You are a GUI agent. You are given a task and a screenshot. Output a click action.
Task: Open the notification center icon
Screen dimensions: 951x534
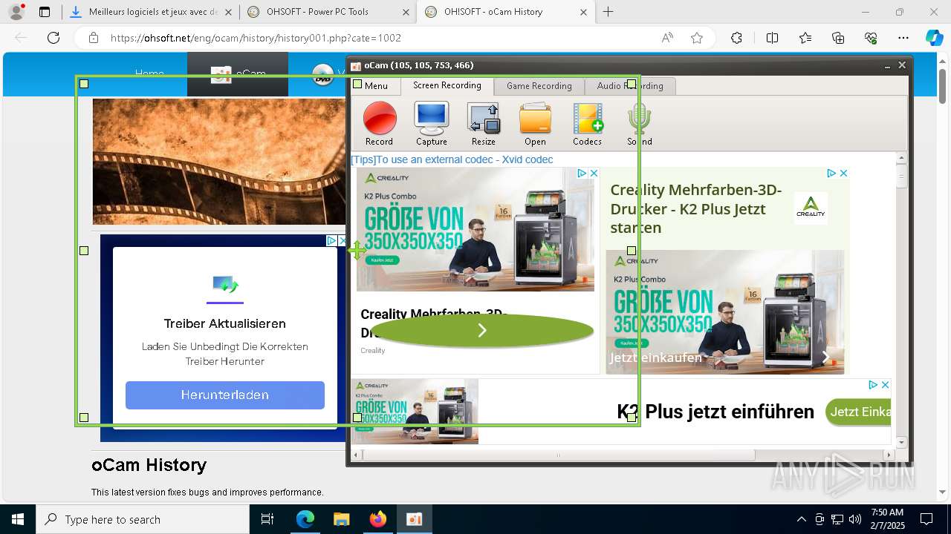click(x=926, y=519)
